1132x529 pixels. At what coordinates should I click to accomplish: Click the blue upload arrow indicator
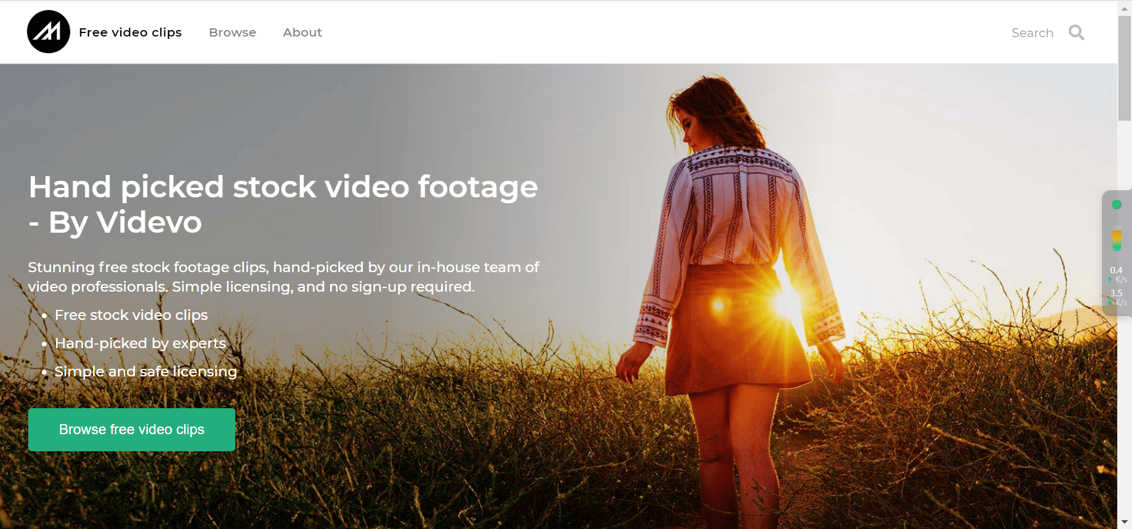pyautogui.click(x=1110, y=280)
